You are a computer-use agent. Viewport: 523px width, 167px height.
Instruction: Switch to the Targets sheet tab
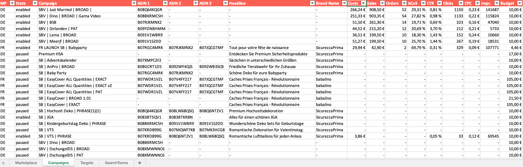tap(87, 163)
